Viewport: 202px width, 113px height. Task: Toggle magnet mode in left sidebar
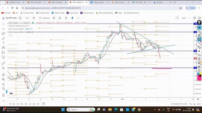(x=3, y=75)
